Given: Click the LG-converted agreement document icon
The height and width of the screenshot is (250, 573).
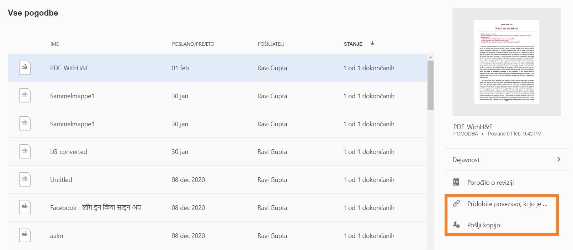Looking at the screenshot, I should coord(25,151).
